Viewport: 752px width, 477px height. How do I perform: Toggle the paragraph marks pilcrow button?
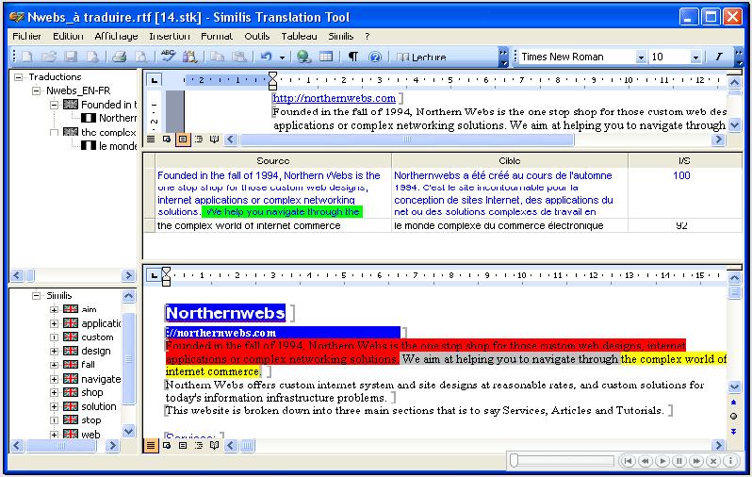353,58
